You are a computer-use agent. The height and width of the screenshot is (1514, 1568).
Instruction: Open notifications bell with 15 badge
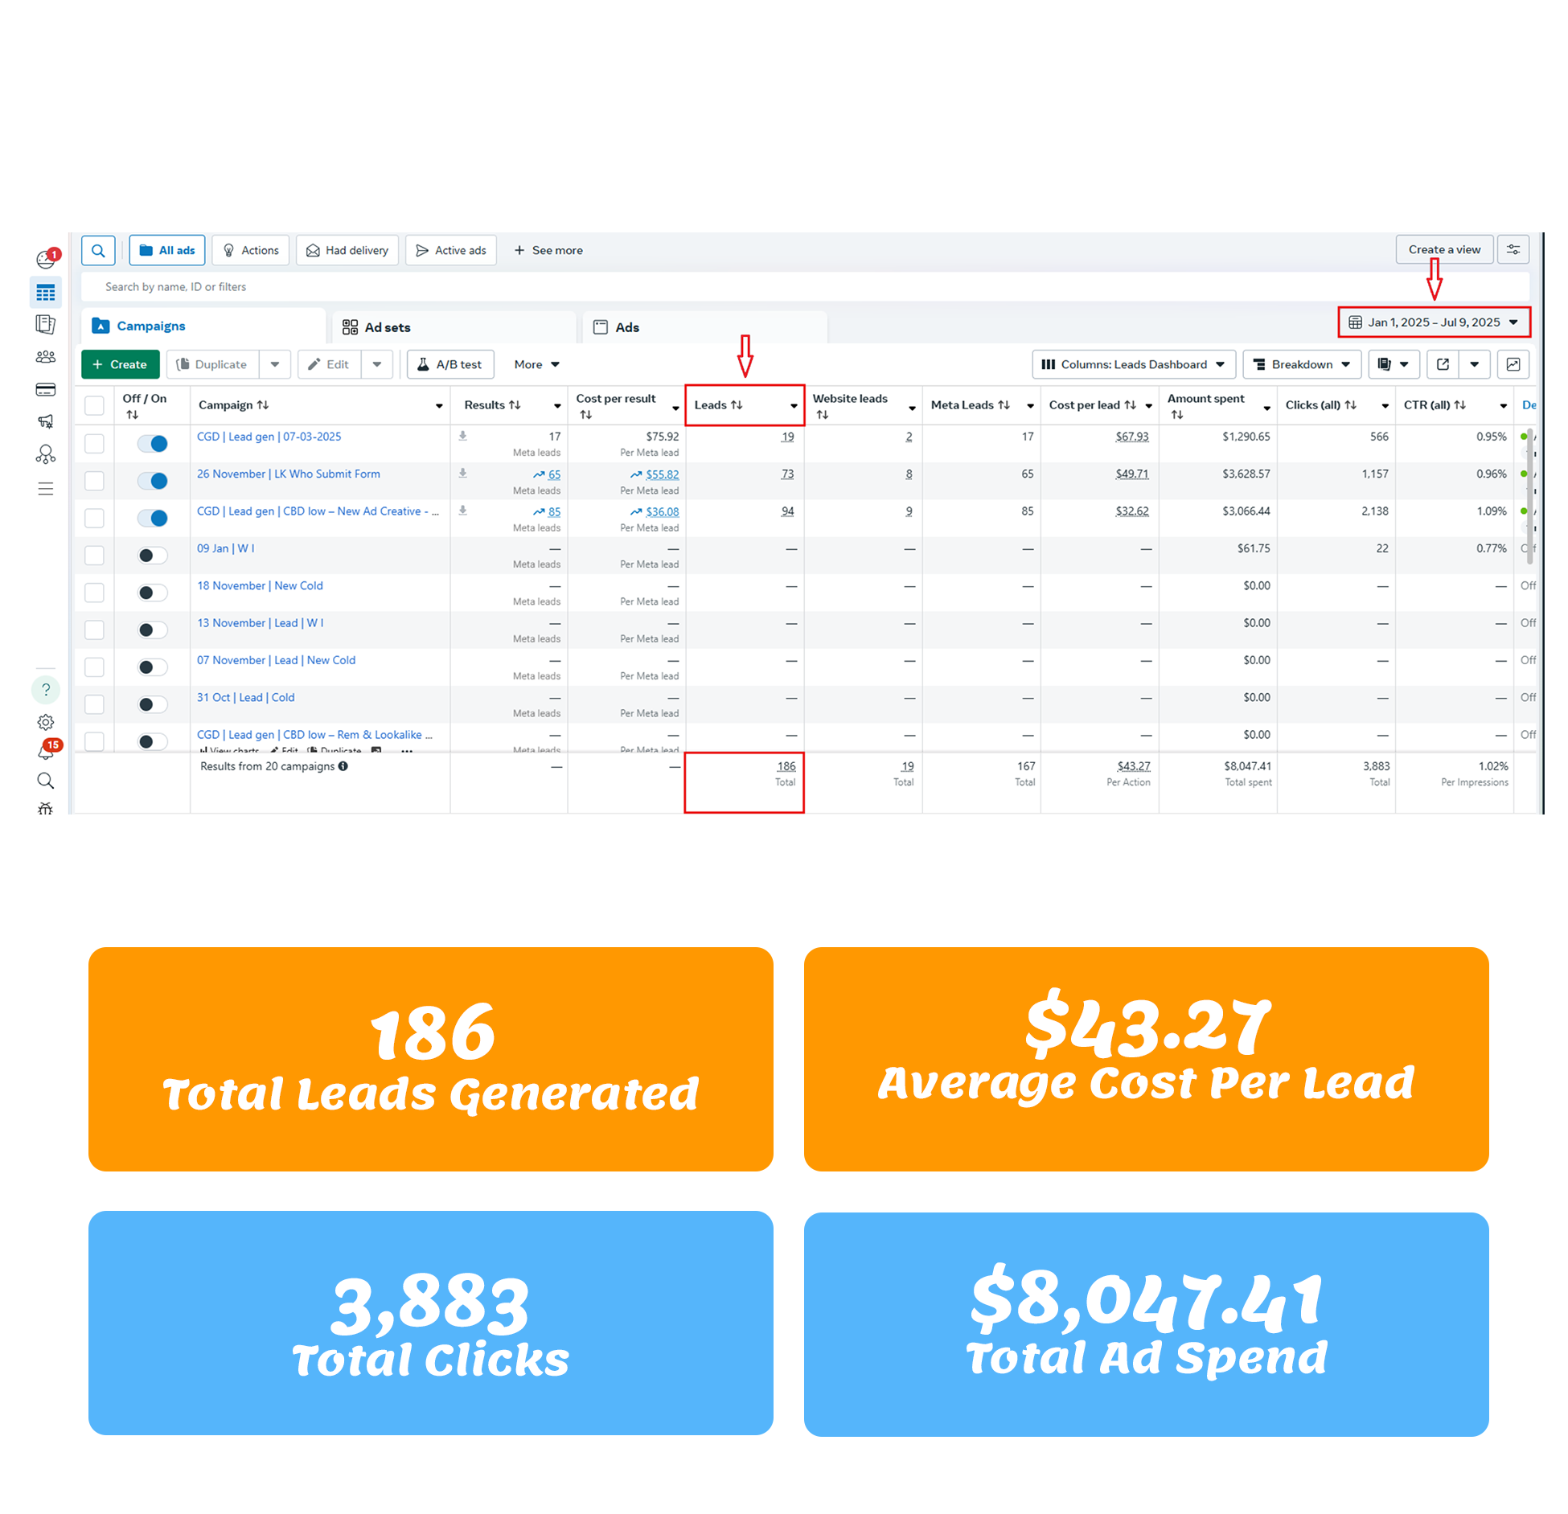pos(46,752)
